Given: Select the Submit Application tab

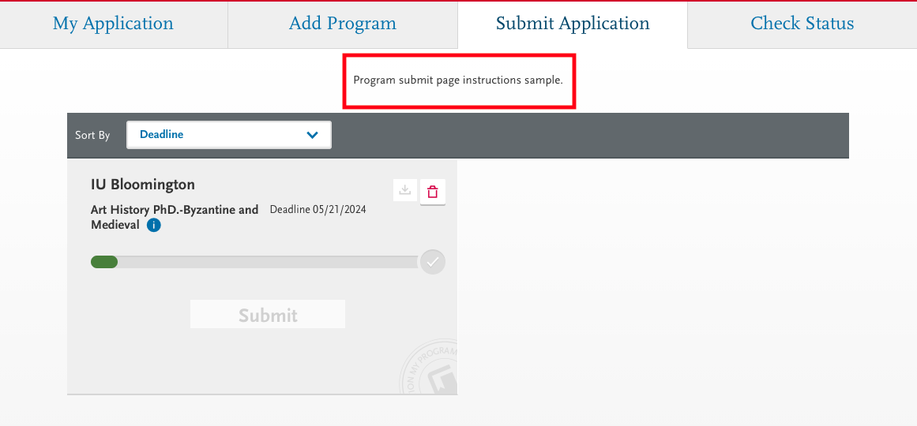Looking at the screenshot, I should (572, 24).
